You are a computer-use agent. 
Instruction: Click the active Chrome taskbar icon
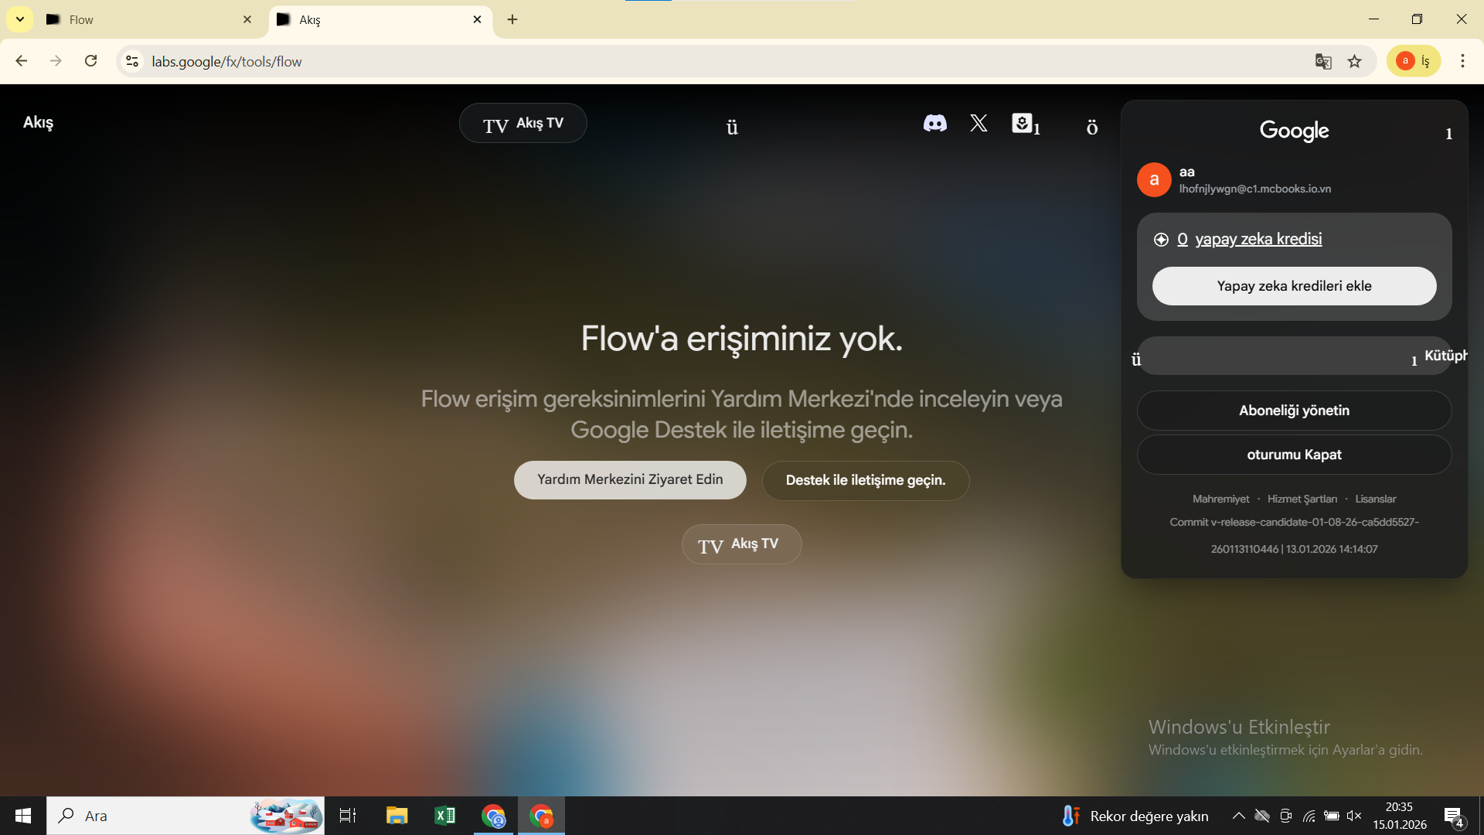541,816
